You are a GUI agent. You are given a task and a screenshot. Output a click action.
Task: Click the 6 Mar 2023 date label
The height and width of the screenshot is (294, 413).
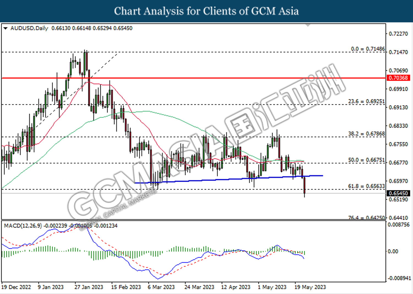point(161,287)
